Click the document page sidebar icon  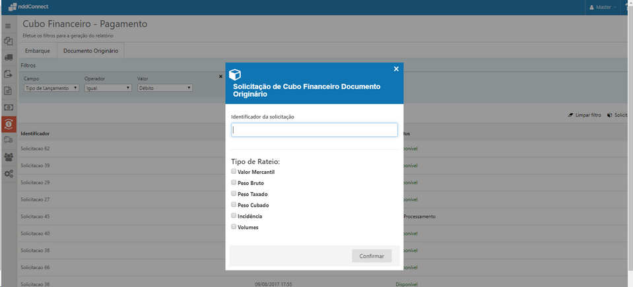coord(9,90)
